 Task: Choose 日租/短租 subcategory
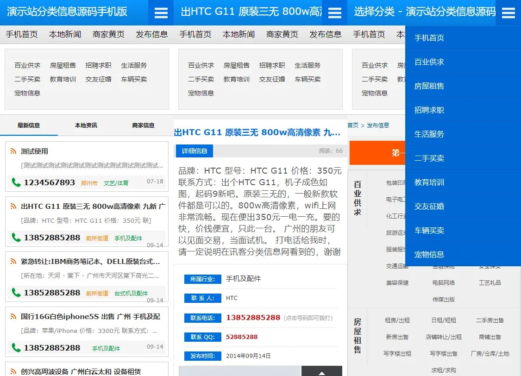[444, 320]
